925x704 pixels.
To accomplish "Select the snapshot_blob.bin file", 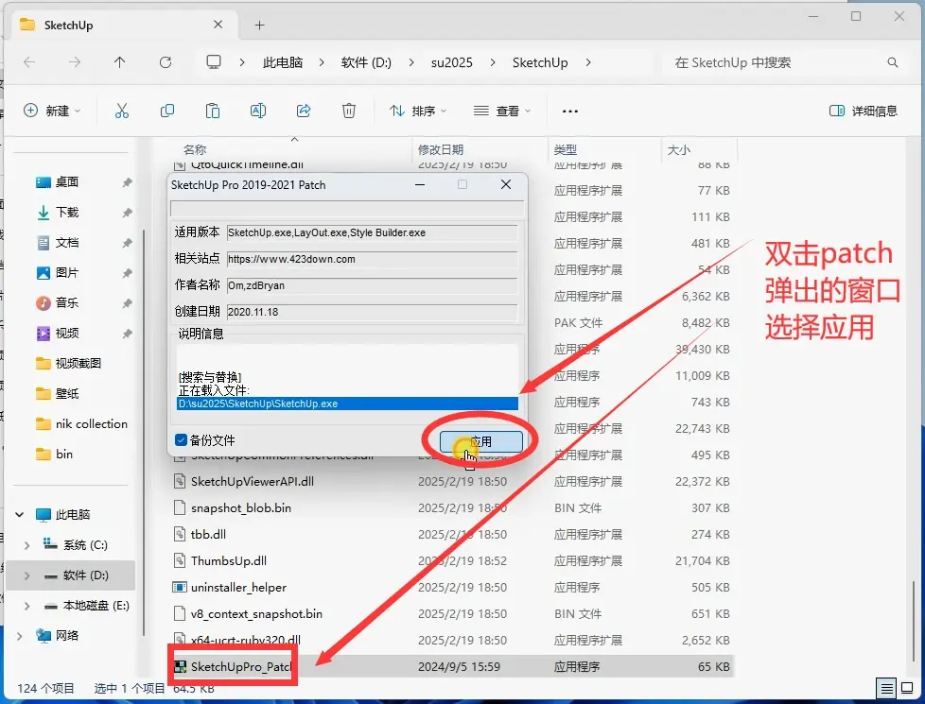I will (x=240, y=507).
